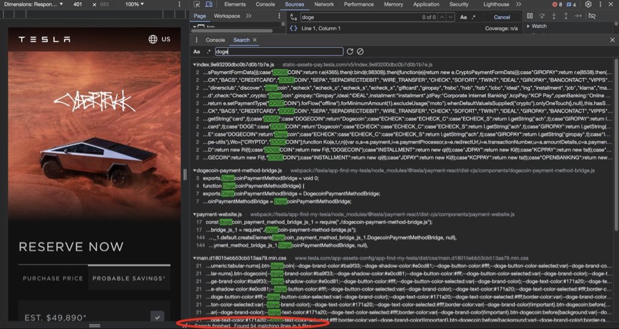Close the Search drawer tab
Screen dimensions: 619x329
coord(254,40)
